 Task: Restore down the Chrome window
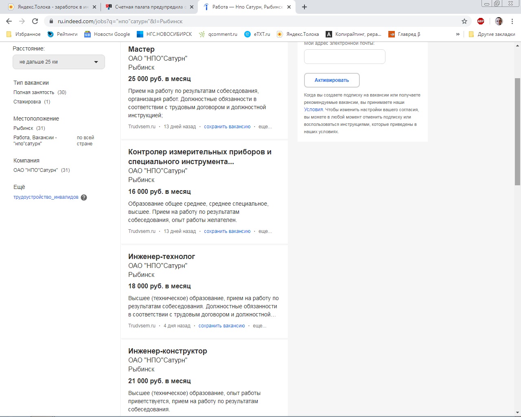[x=497, y=4]
